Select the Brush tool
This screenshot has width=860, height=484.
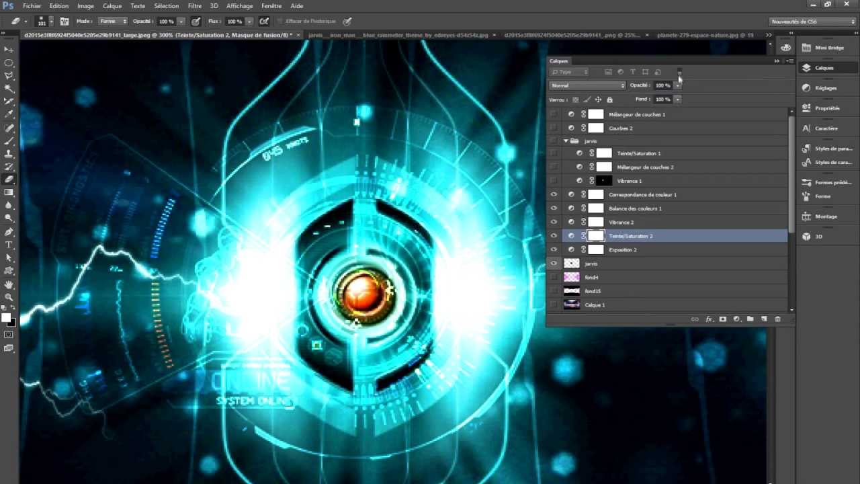click(9, 140)
